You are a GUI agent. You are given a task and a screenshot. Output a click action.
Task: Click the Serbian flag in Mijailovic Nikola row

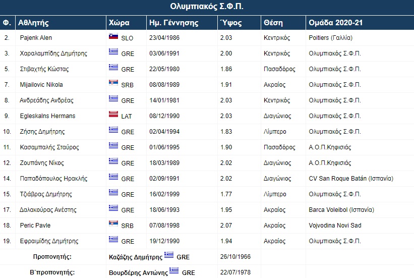point(113,83)
